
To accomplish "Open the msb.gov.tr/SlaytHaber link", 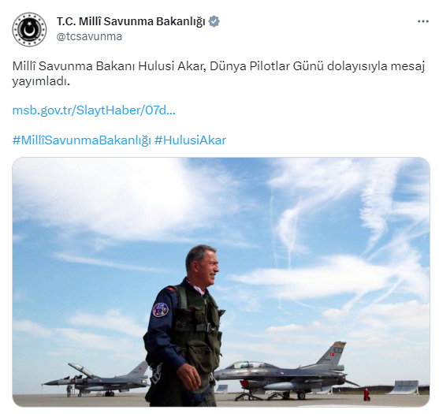I will 94,110.
